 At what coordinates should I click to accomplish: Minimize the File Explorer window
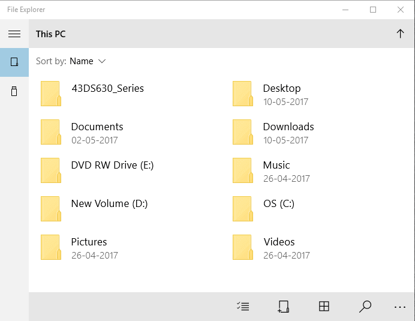[345, 10]
